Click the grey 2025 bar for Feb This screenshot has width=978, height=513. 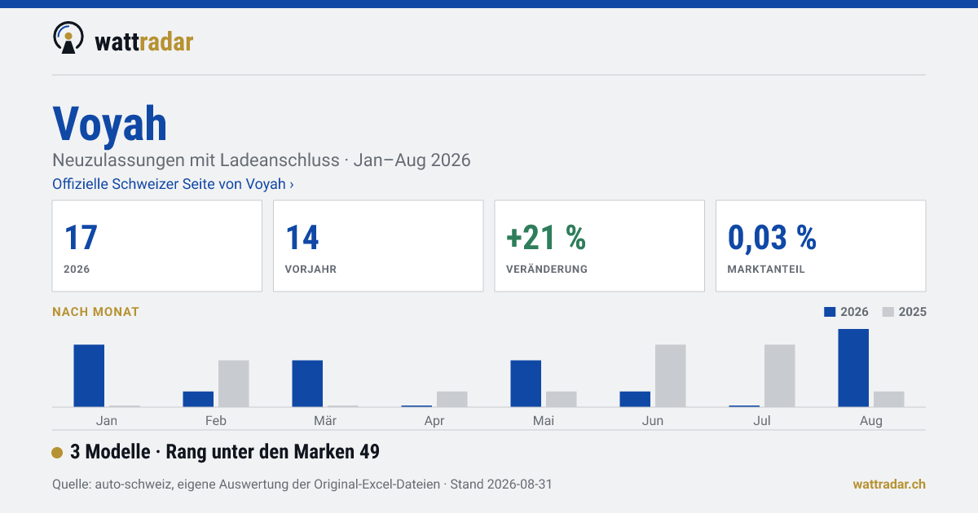pyautogui.click(x=233, y=384)
